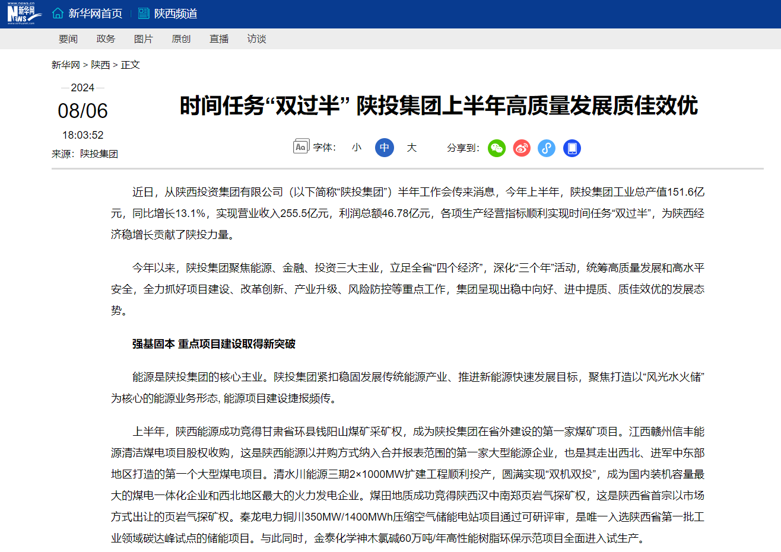The width and height of the screenshot is (781, 552).
Task: Click the 陕西频道 channel icon
Action: click(144, 13)
